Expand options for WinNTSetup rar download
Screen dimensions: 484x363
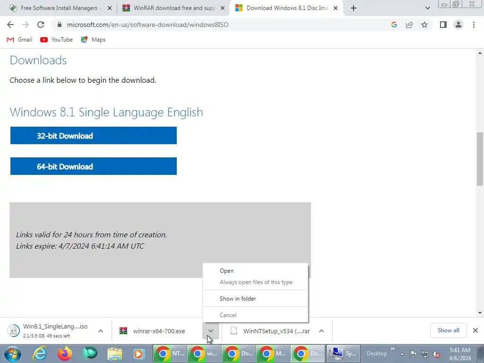click(321, 331)
